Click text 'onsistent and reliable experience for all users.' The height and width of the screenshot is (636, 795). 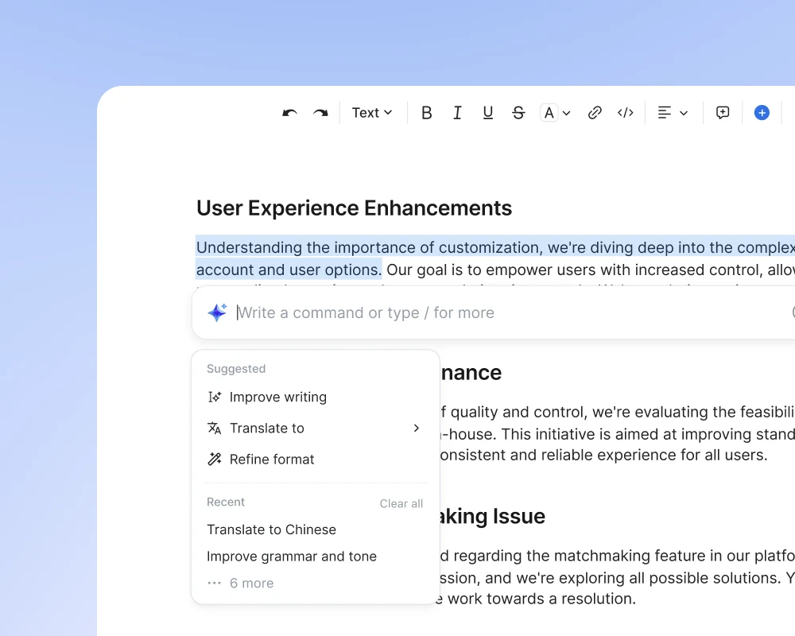603,455
